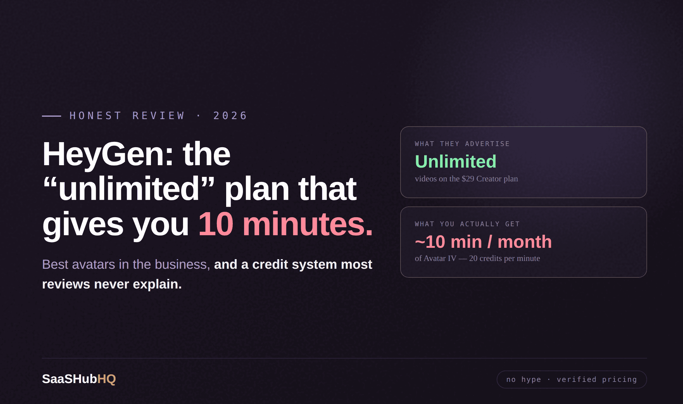Viewport: 683px width, 404px height.
Task: Click the pink "10 minutes." headline text
Action: pyautogui.click(x=285, y=224)
